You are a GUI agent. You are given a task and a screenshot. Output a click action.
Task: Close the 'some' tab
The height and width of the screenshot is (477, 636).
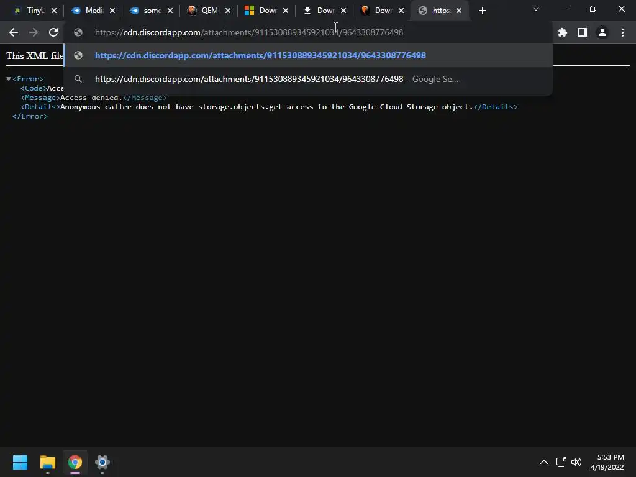[x=170, y=11]
